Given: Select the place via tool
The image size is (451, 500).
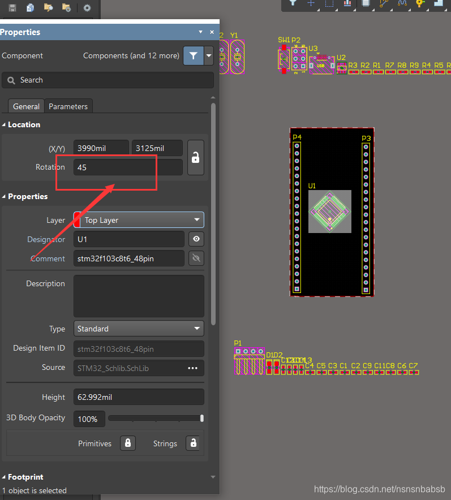Looking at the screenshot, I should (420, 3).
